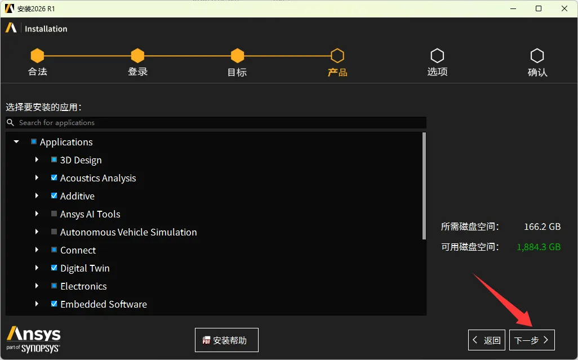Click the 返回 back button
The width and height of the screenshot is (578, 360).
(487, 340)
